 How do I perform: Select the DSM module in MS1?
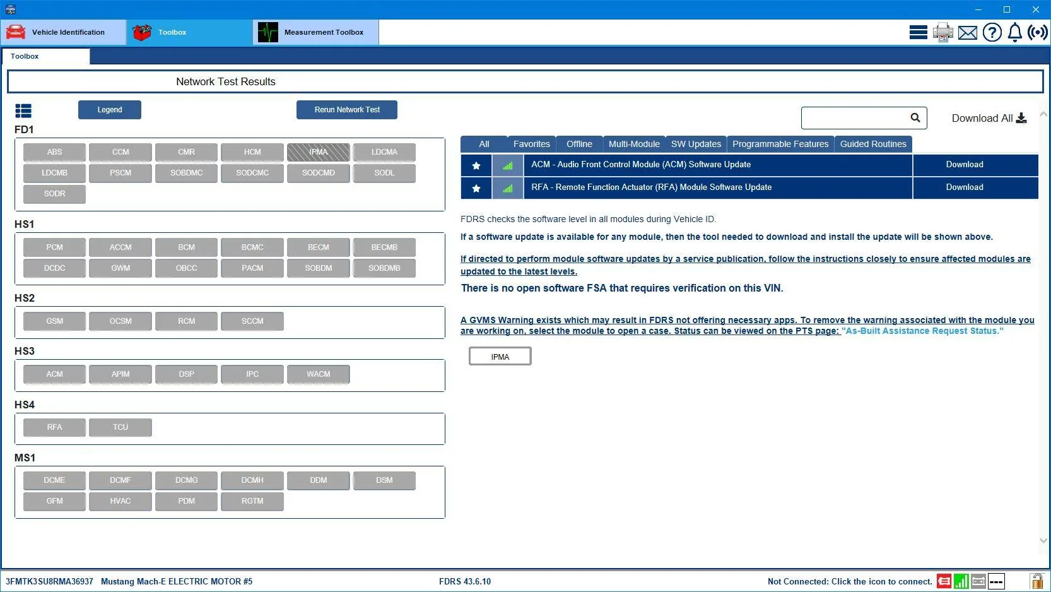pyautogui.click(x=385, y=480)
